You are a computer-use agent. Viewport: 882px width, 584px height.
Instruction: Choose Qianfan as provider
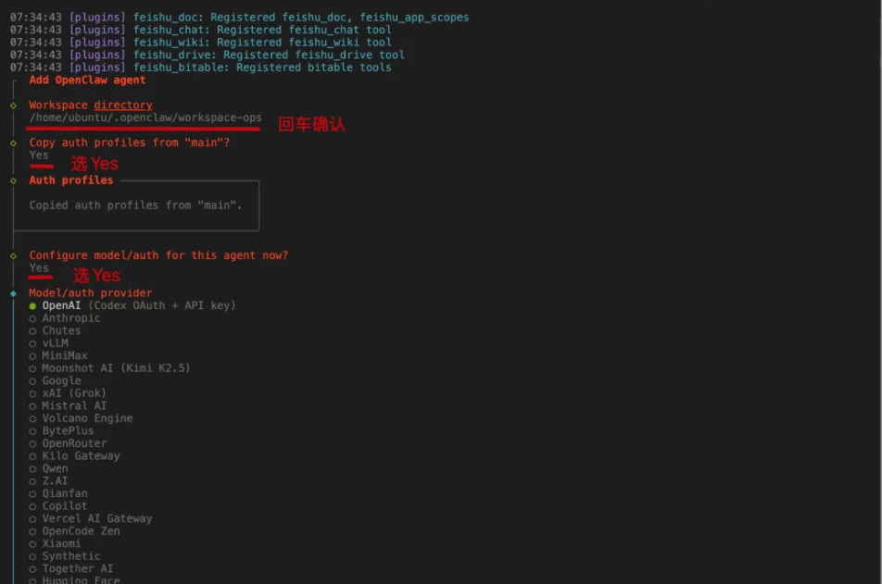click(x=58, y=493)
